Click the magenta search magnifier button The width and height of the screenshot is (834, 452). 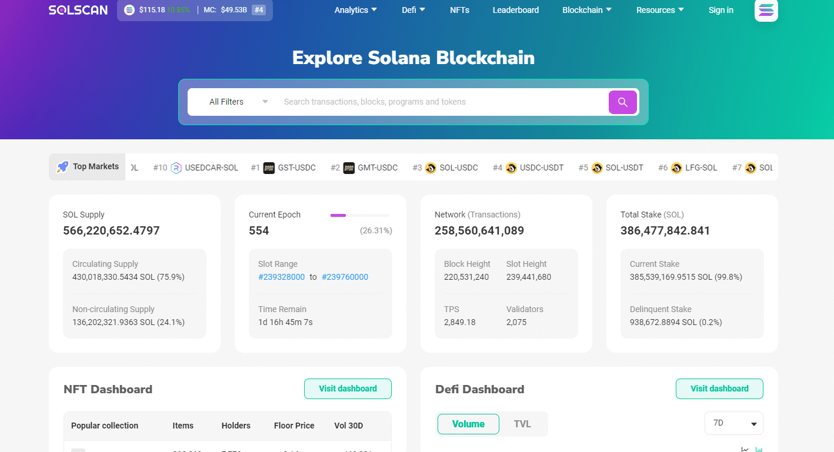(622, 102)
